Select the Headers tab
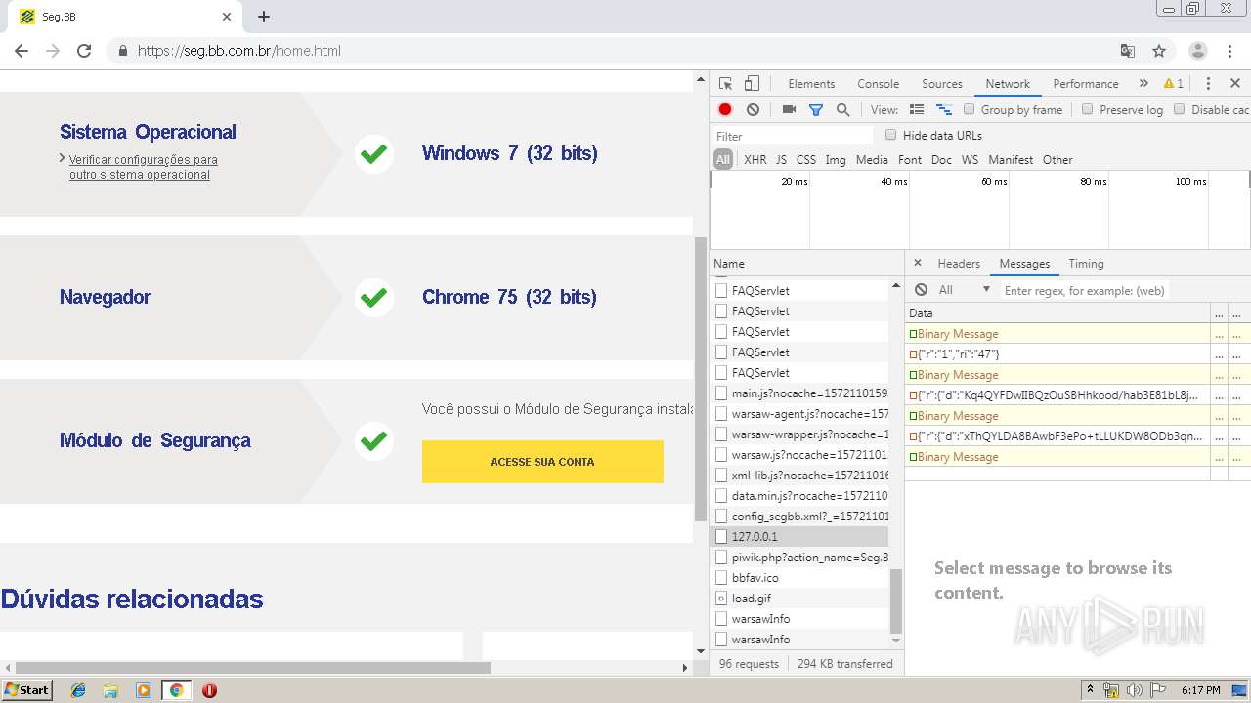 [959, 264]
